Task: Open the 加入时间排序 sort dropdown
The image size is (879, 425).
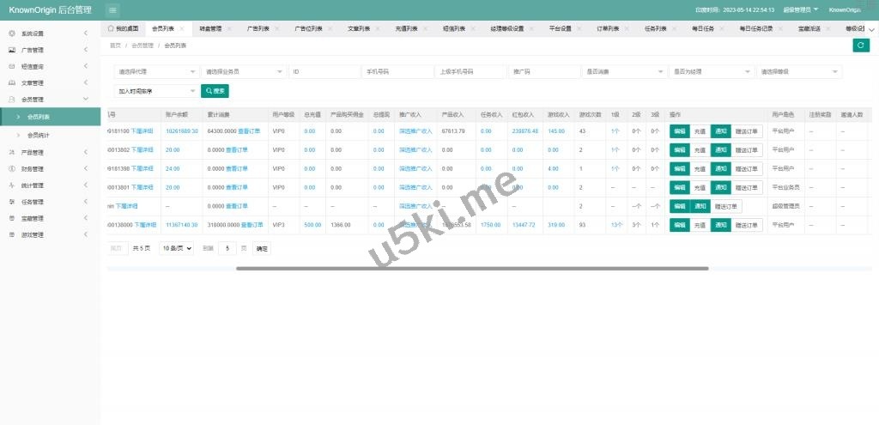Action: [x=156, y=90]
